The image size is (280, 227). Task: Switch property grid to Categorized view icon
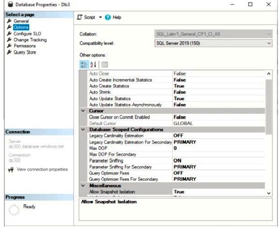pyautogui.click(x=84, y=64)
